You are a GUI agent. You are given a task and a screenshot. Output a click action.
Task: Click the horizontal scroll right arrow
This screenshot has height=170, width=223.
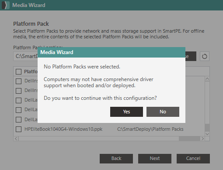202,139
